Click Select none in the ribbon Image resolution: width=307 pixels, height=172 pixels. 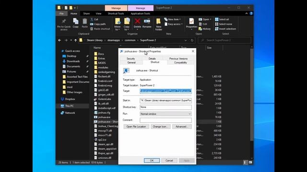[x=224, y=24]
